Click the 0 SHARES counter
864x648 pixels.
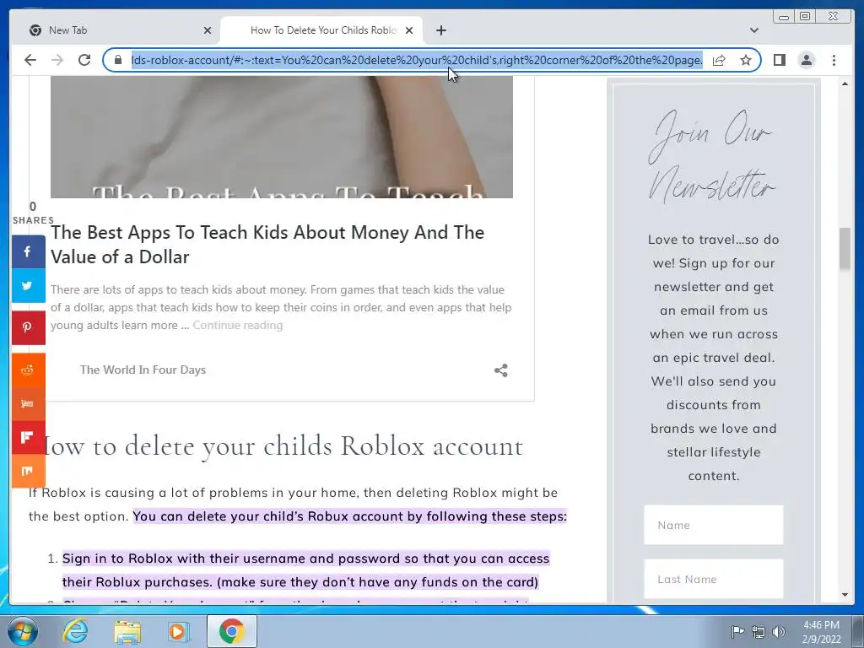(x=33, y=213)
